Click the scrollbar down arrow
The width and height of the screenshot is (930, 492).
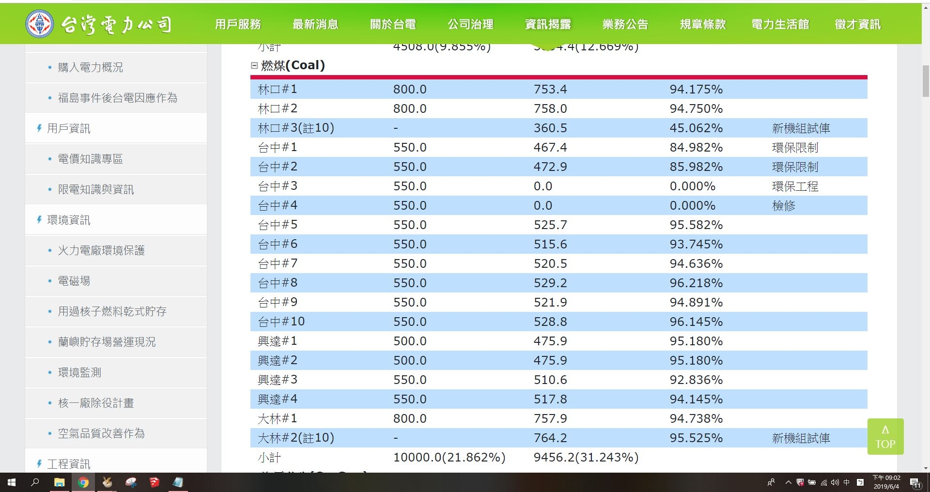(926, 468)
